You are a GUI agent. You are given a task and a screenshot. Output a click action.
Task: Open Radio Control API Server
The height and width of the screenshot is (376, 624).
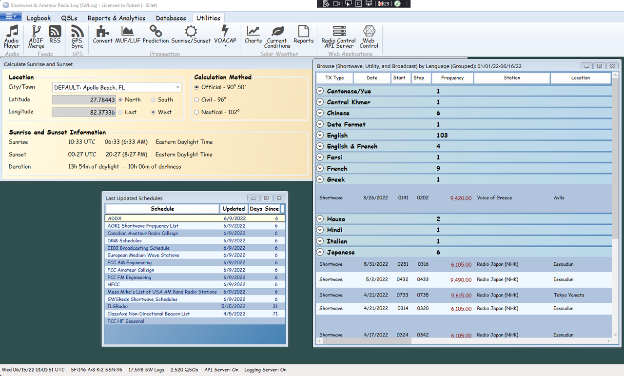pos(339,37)
